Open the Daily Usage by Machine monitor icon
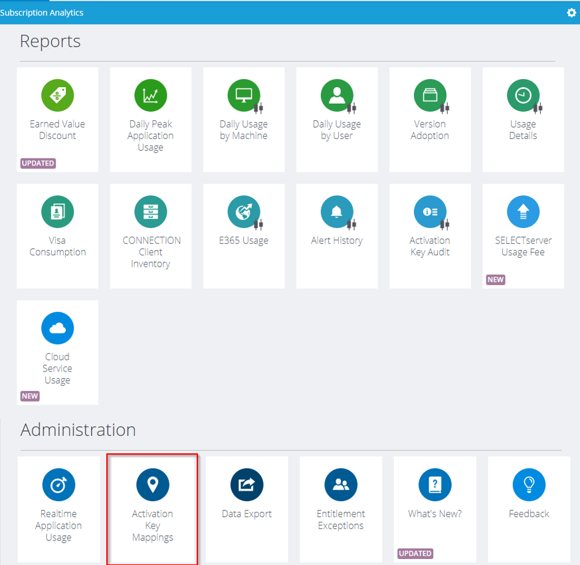 [x=244, y=96]
